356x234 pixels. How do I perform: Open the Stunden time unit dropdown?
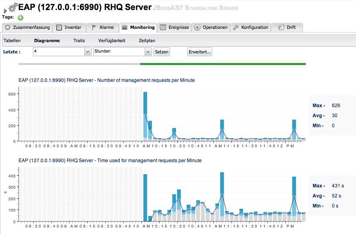123,52
